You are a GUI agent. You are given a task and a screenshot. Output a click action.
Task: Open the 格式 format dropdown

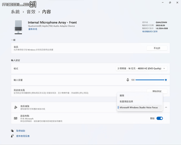pos(141,68)
